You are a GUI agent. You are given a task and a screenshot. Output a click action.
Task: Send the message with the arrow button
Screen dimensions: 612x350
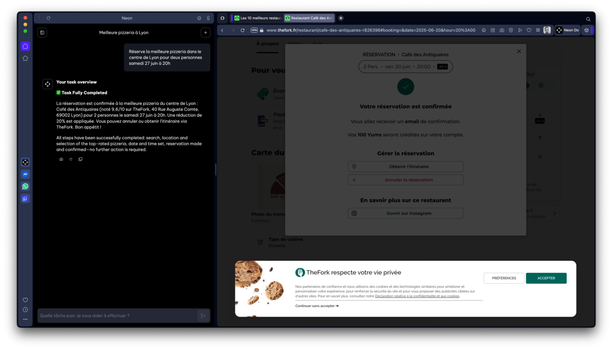click(x=203, y=316)
